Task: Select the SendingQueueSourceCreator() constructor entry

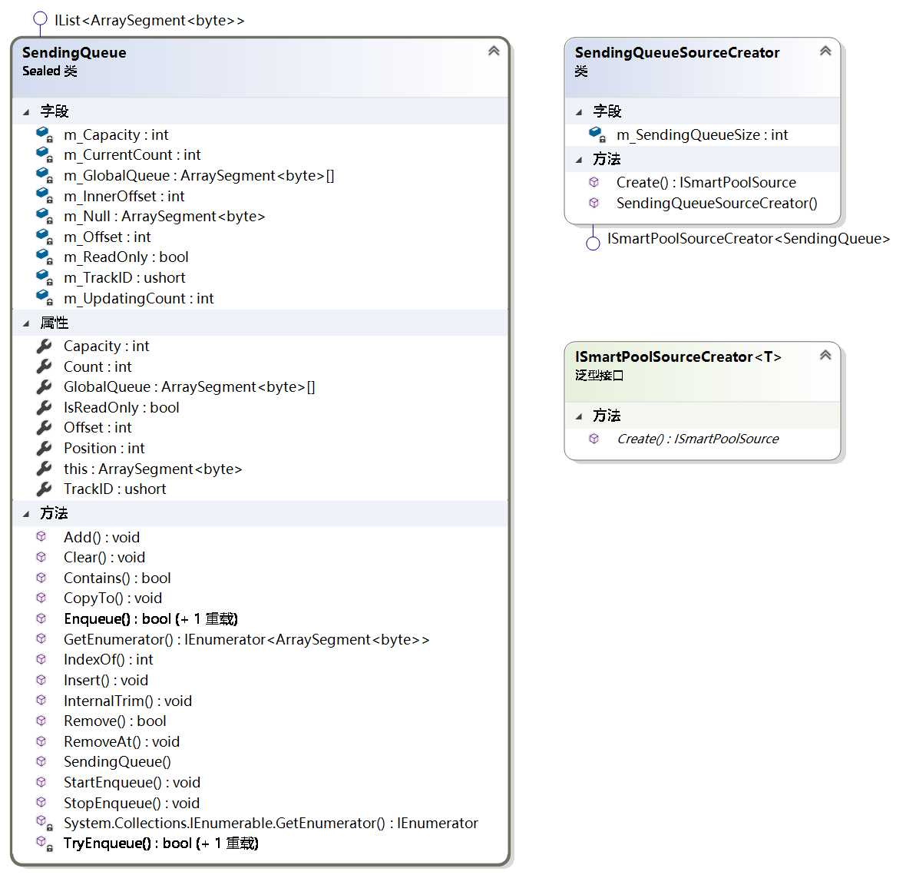Action: tap(716, 203)
